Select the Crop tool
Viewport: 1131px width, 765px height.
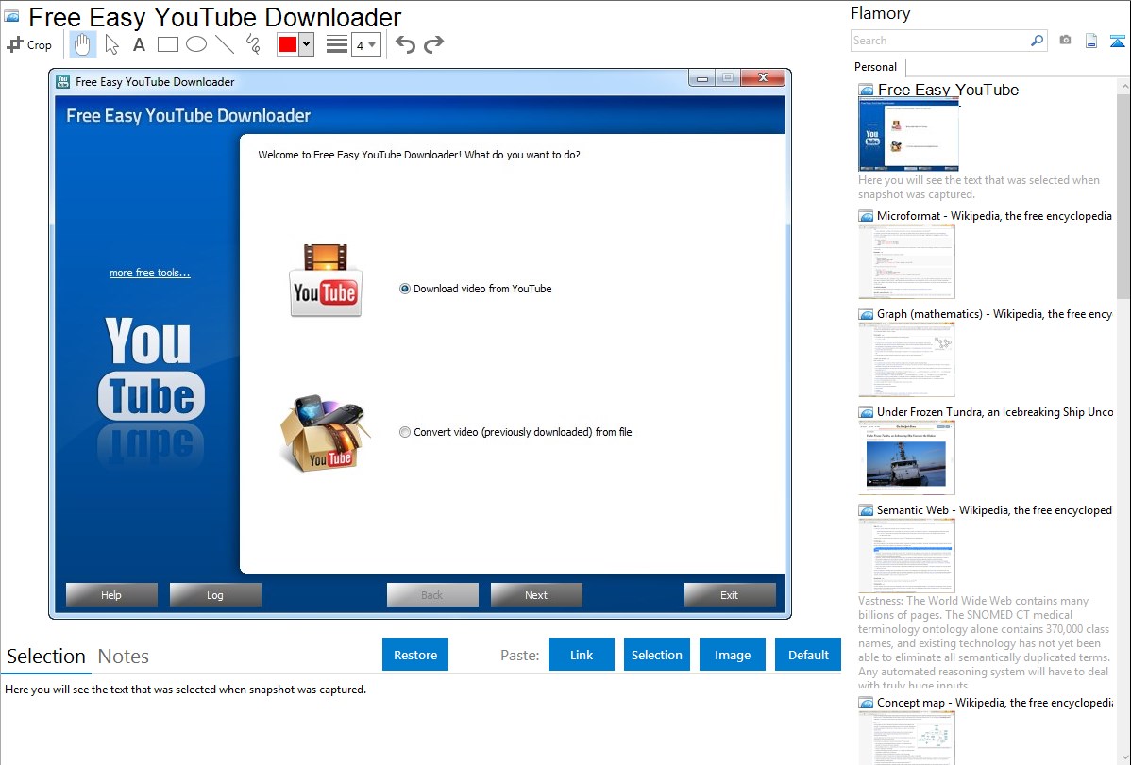29,44
